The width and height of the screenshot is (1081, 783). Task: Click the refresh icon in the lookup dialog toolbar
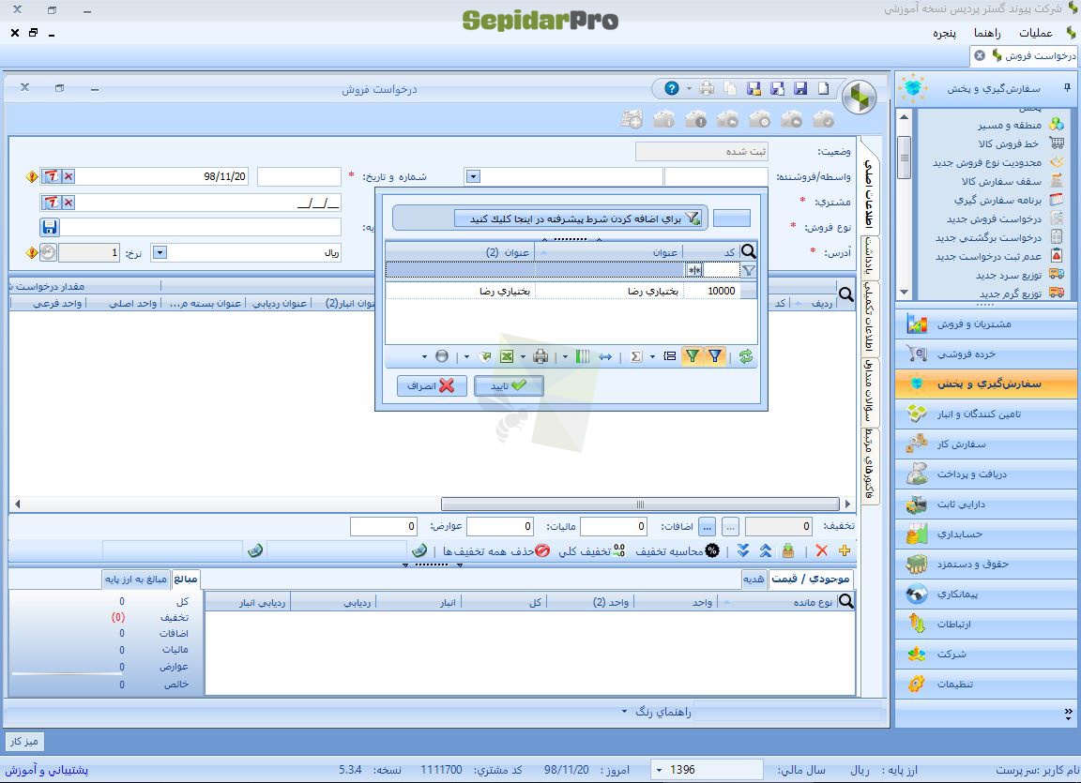(745, 356)
